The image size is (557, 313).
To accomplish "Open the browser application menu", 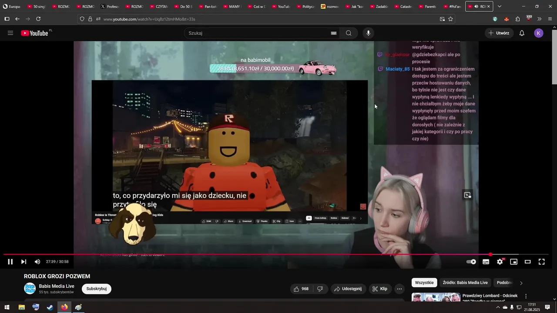I will [x=550, y=19].
